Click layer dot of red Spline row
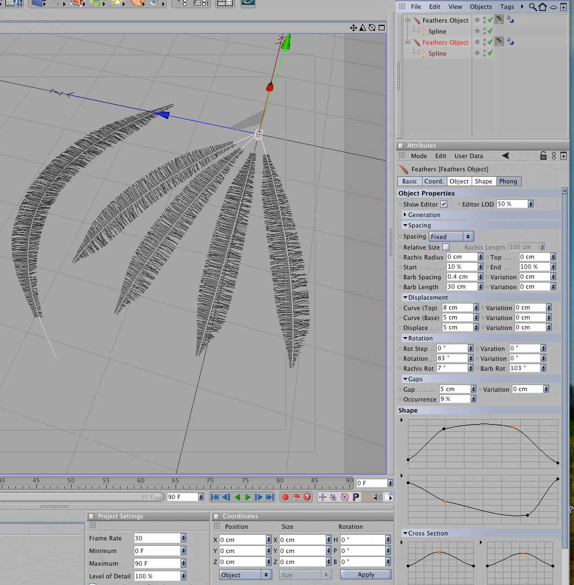This screenshot has height=585, width=574. tap(477, 53)
